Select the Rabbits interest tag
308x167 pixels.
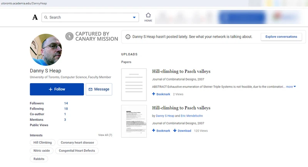pyautogui.click(x=39, y=159)
